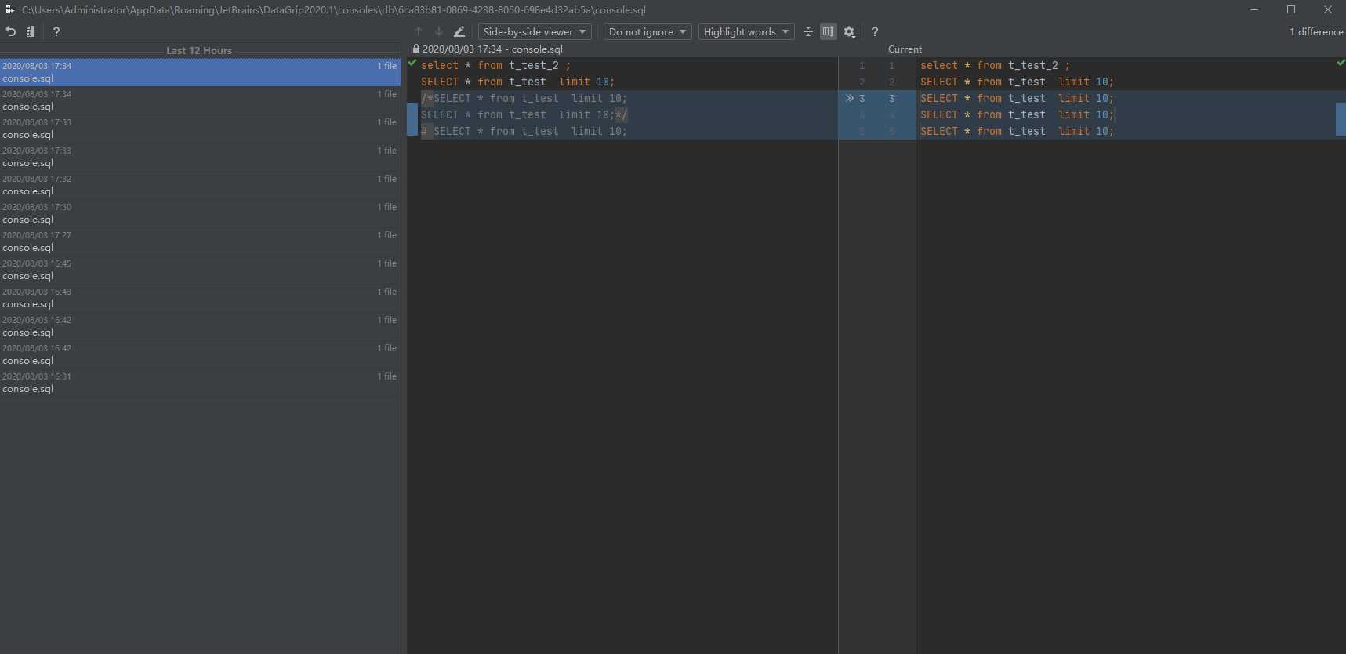Screen dimensions: 1346x654
Task: Open the Side-by-side viewer dropdown
Action: point(535,31)
